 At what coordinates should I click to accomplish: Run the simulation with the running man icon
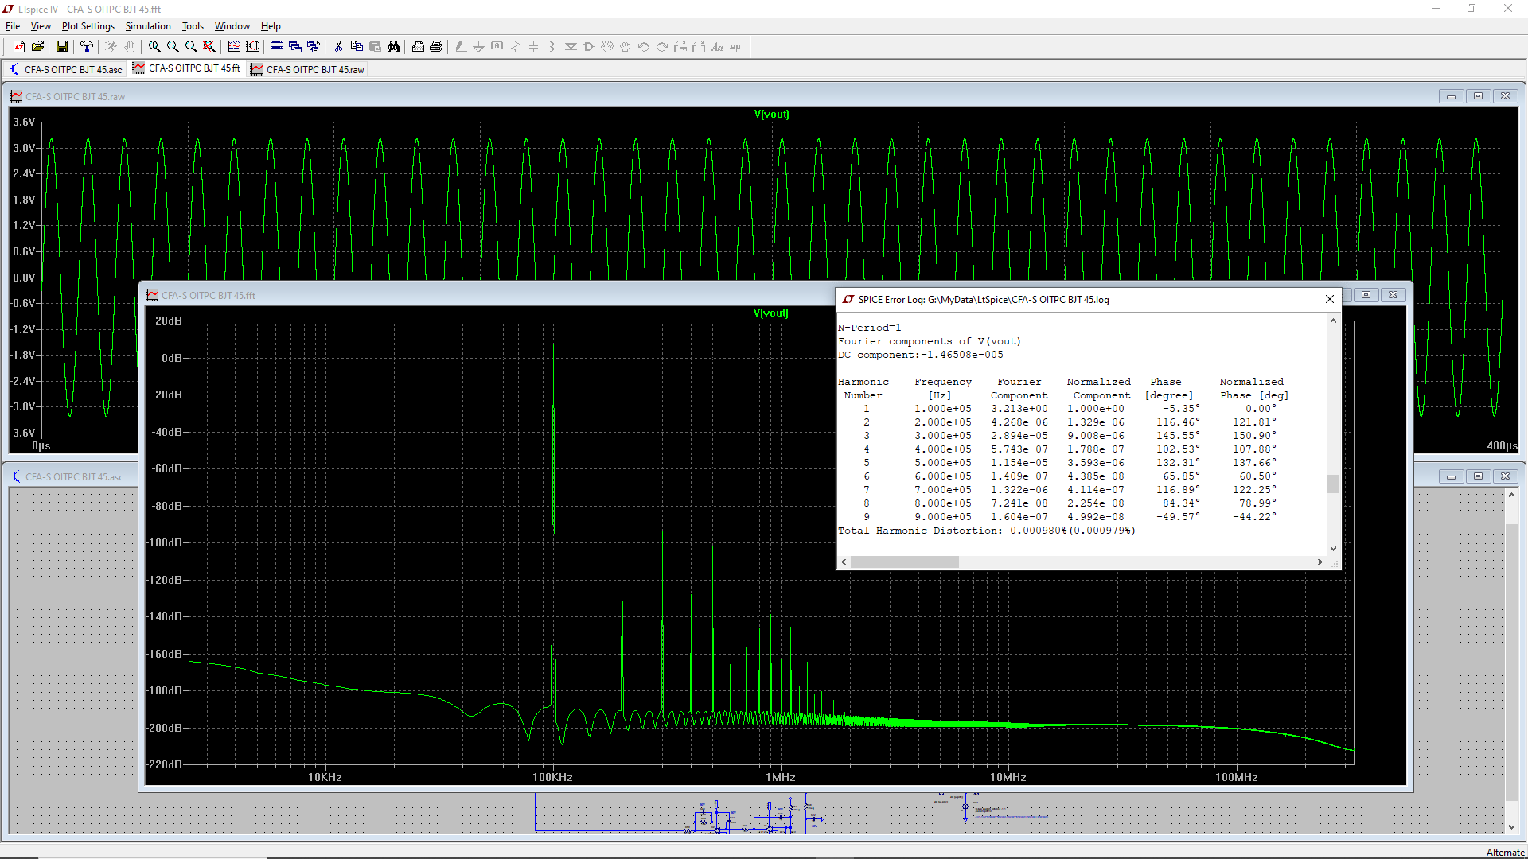(111, 47)
